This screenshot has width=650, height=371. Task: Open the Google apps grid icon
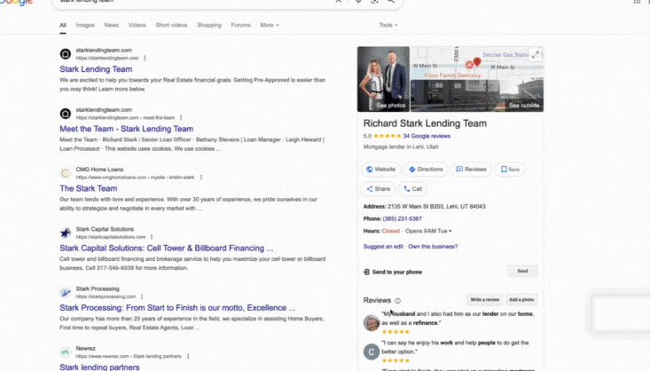[637, 2]
